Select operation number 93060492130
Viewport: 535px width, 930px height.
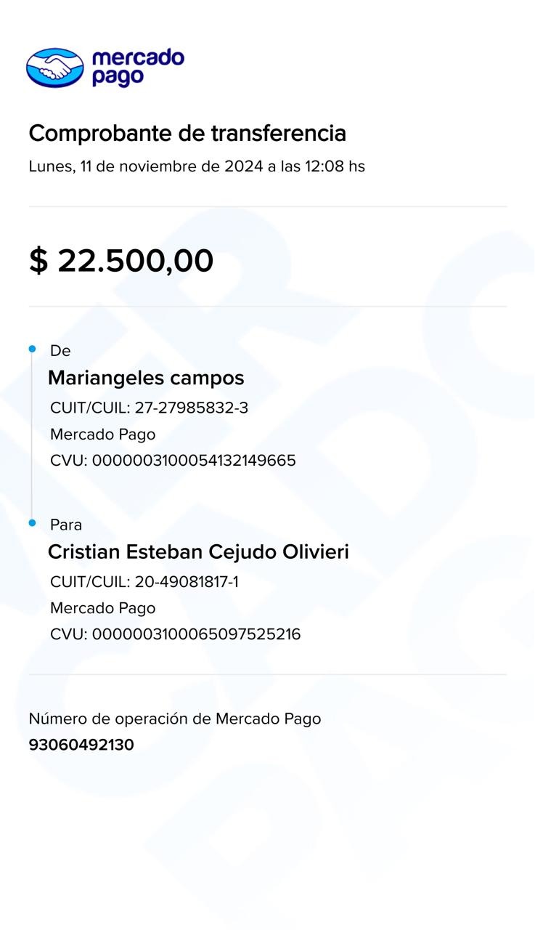81,745
